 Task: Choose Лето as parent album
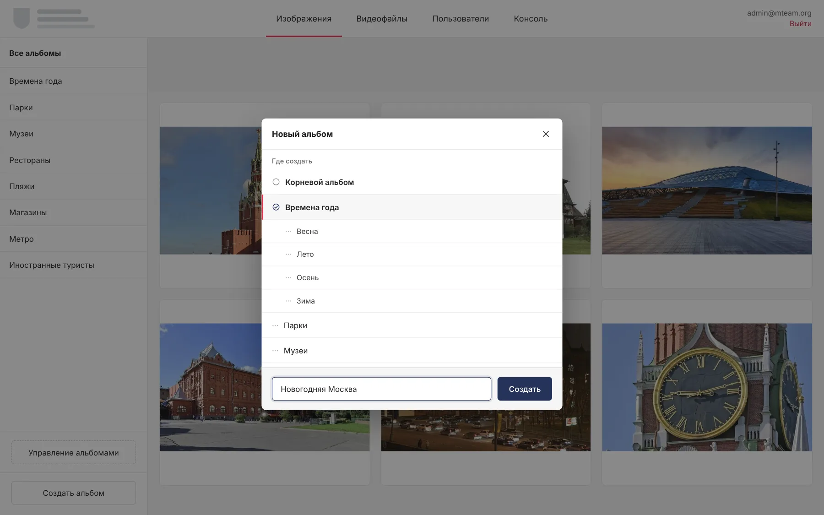pos(412,255)
